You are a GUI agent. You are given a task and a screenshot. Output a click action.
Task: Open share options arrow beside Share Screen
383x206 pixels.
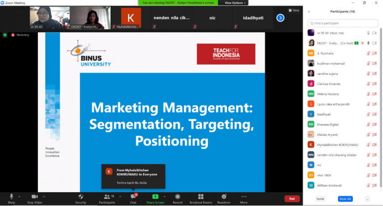pyautogui.click(x=165, y=196)
